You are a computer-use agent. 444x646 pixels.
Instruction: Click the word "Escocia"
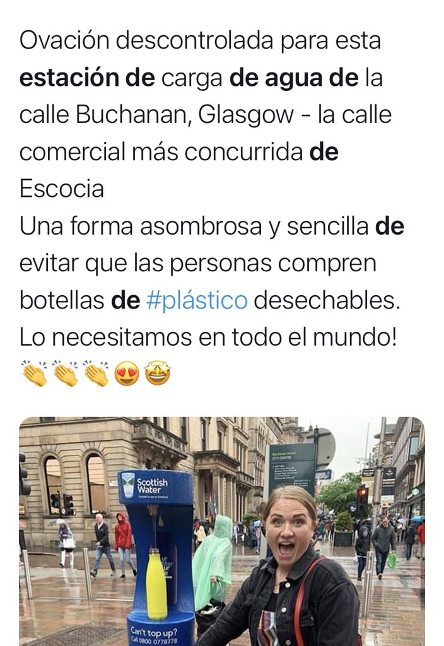point(62,189)
